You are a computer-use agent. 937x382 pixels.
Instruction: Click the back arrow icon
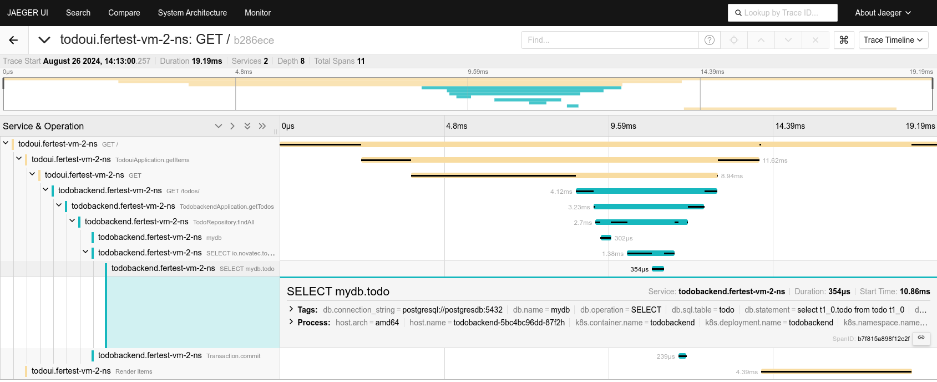(13, 40)
